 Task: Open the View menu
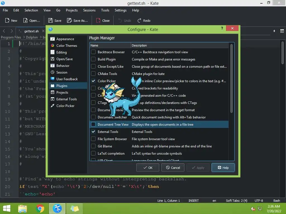(x=47, y=10)
